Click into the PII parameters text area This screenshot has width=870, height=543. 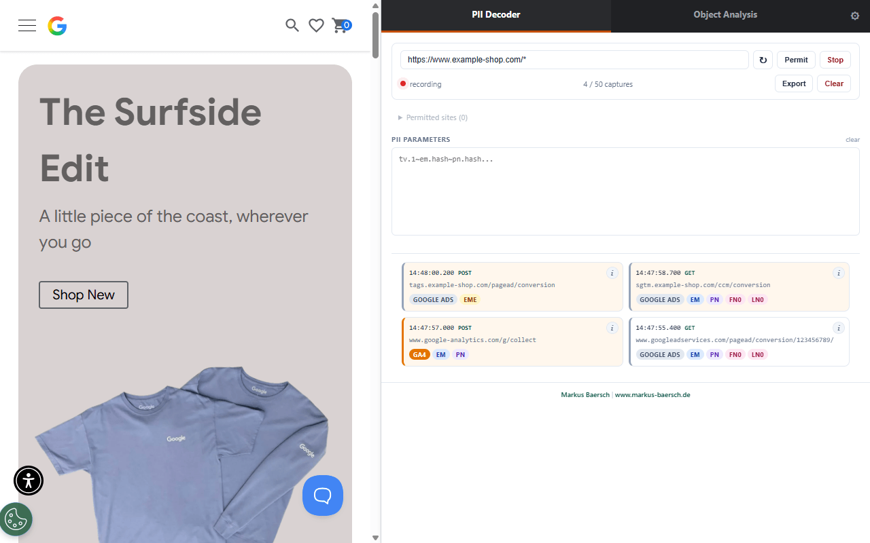(625, 191)
